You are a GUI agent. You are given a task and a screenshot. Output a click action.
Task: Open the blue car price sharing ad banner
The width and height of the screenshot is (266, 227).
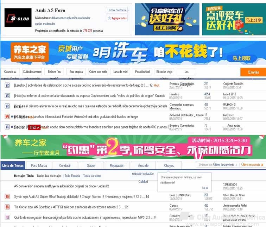click(x=167, y=19)
